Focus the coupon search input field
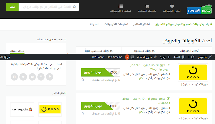The width and height of the screenshot is (215, 124). click(49, 7)
